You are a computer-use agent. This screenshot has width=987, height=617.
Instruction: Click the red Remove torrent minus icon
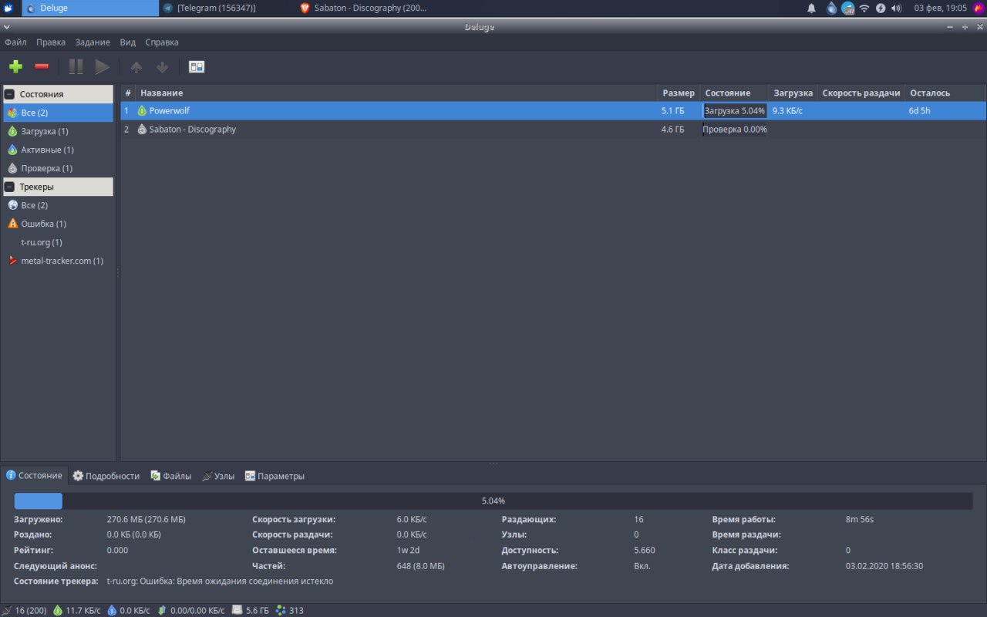tap(42, 67)
